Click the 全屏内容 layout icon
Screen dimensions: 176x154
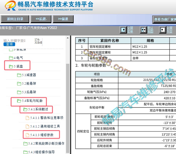[163, 30]
